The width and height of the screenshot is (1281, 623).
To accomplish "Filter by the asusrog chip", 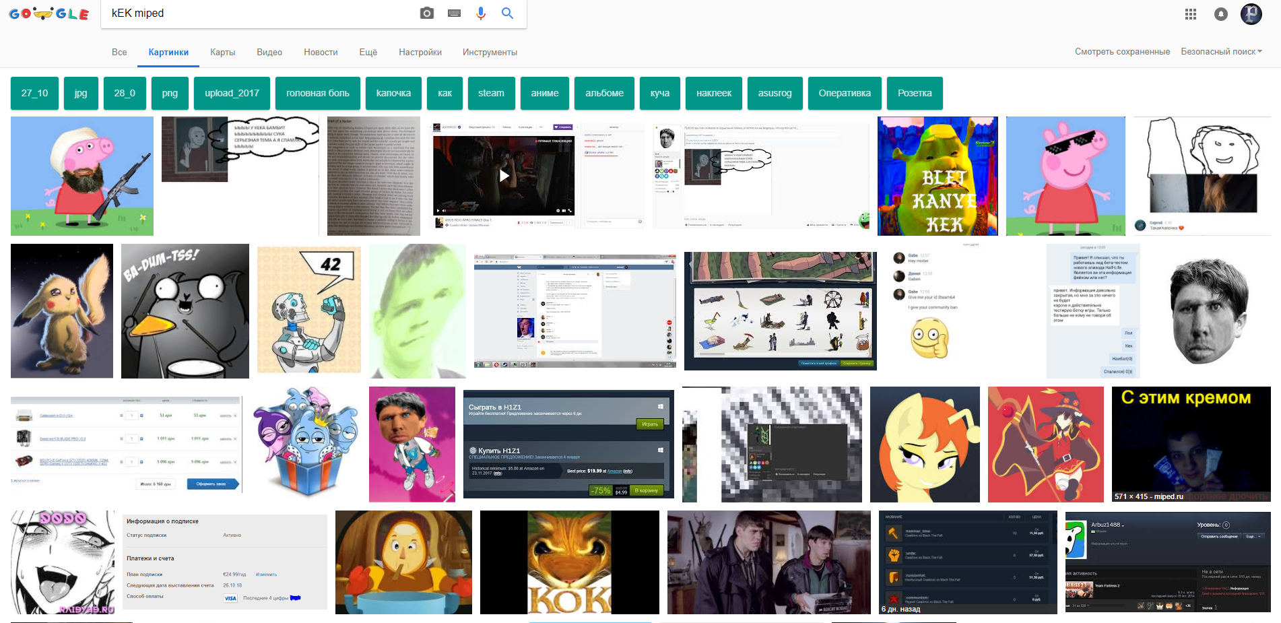I will coord(775,93).
